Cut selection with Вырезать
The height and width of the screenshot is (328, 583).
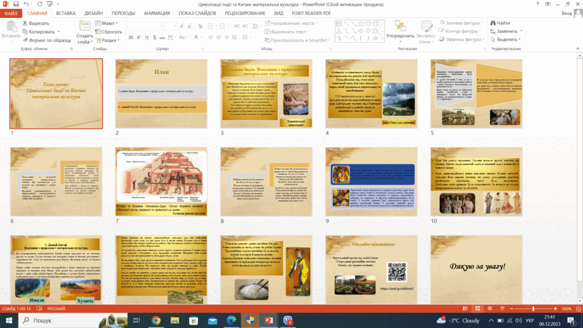pyautogui.click(x=36, y=23)
